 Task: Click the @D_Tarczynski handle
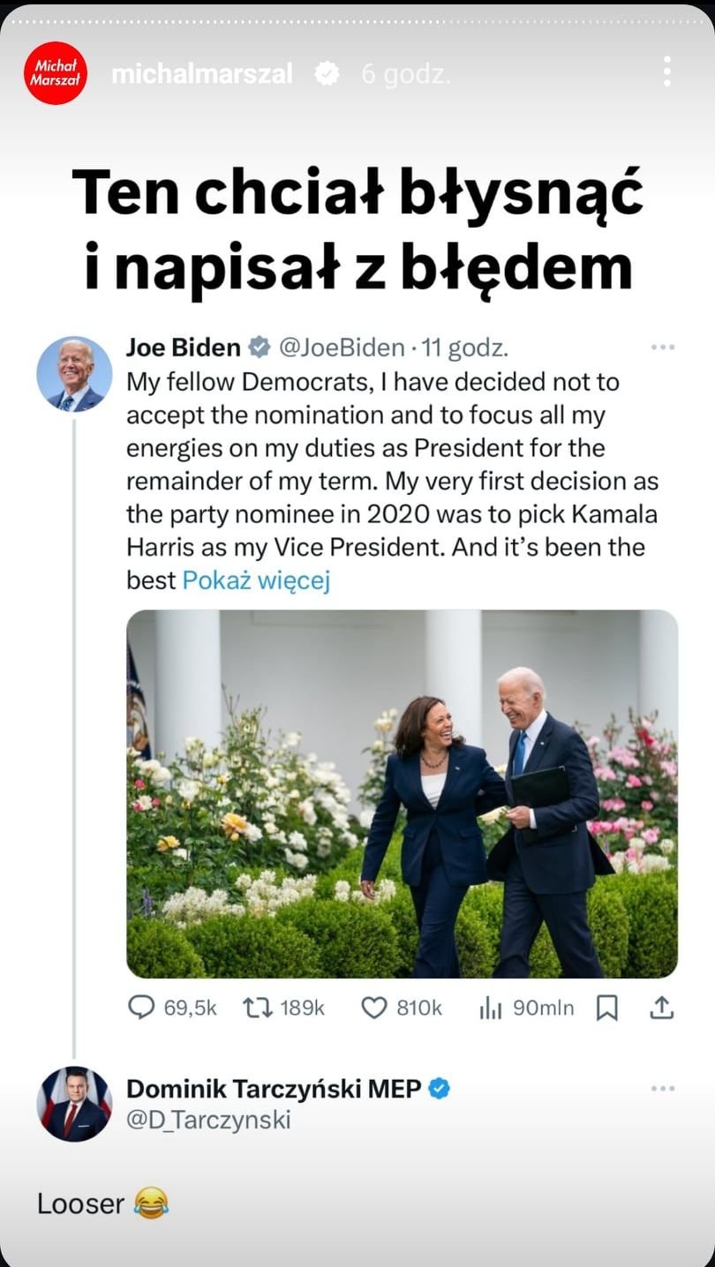tap(208, 1121)
